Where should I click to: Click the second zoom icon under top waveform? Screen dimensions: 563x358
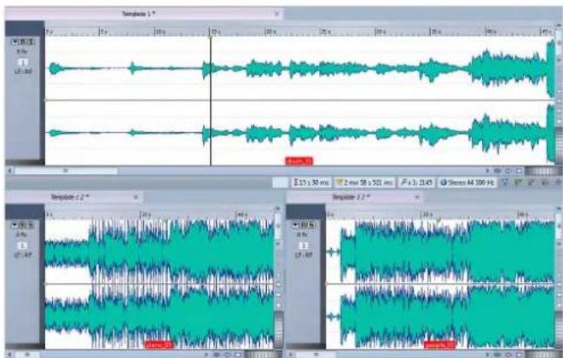tap(508, 171)
